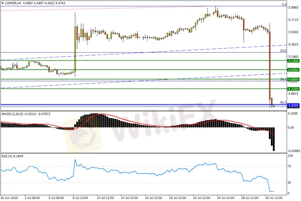Click the 8 Jul 12:00 time label
Image resolution: width=301 pixels, height=201 pixels.
tap(80, 198)
